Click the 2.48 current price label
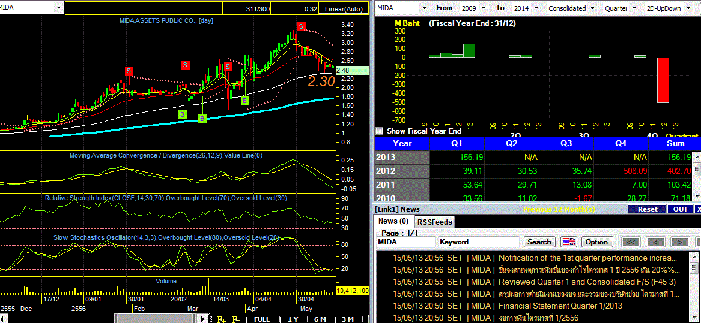Image resolution: width=701 pixels, height=323 pixels. coord(353,71)
